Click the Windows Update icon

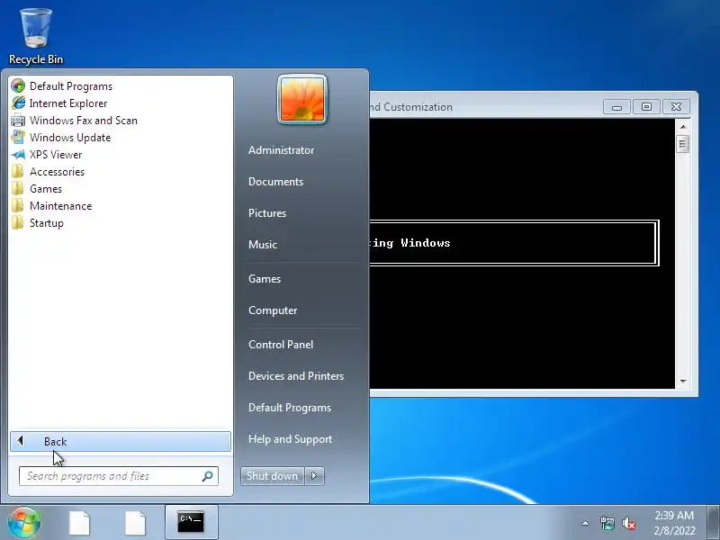click(18, 138)
